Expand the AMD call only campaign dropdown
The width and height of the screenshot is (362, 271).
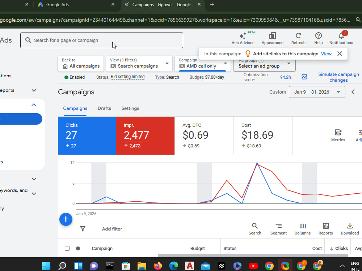tap(203, 64)
